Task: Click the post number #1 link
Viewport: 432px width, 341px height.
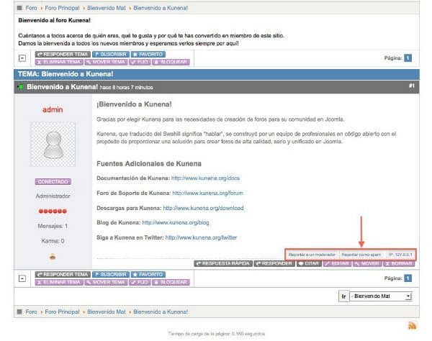Action: point(411,86)
